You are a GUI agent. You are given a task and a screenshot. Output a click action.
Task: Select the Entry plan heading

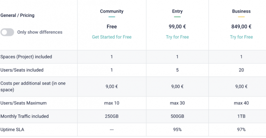pos(177,11)
